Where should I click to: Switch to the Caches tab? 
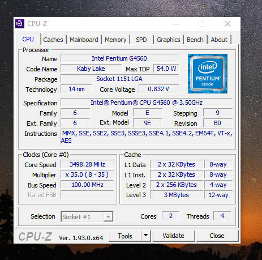[53, 40]
